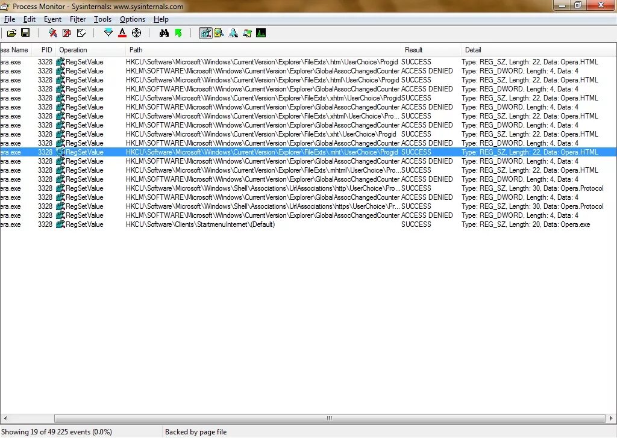This screenshot has width=617, height=438.
Task: Open the Options menu
Action: pyautogui.click(x=133, y=19)
